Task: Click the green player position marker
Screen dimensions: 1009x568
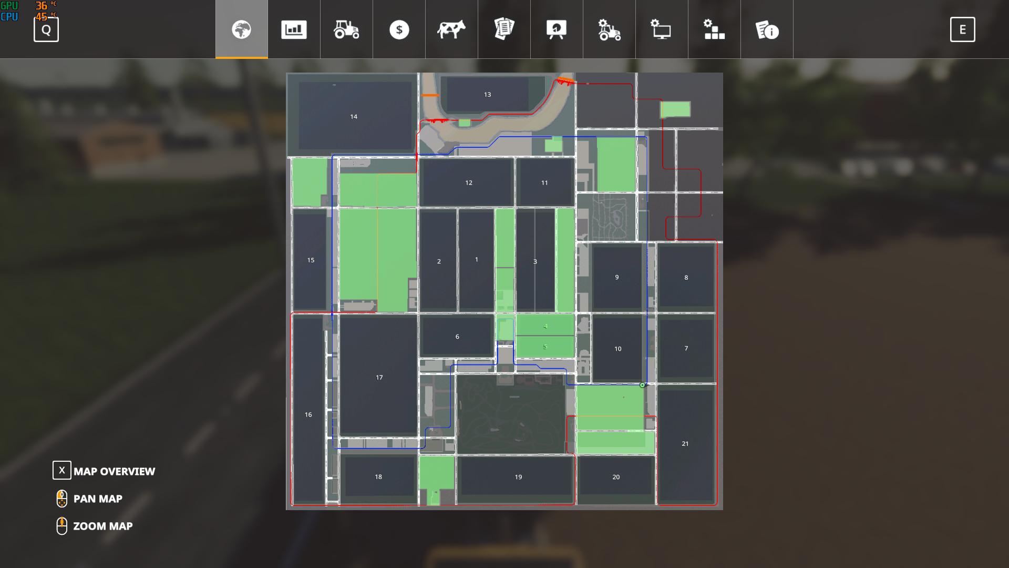Action: click(642, 385)
